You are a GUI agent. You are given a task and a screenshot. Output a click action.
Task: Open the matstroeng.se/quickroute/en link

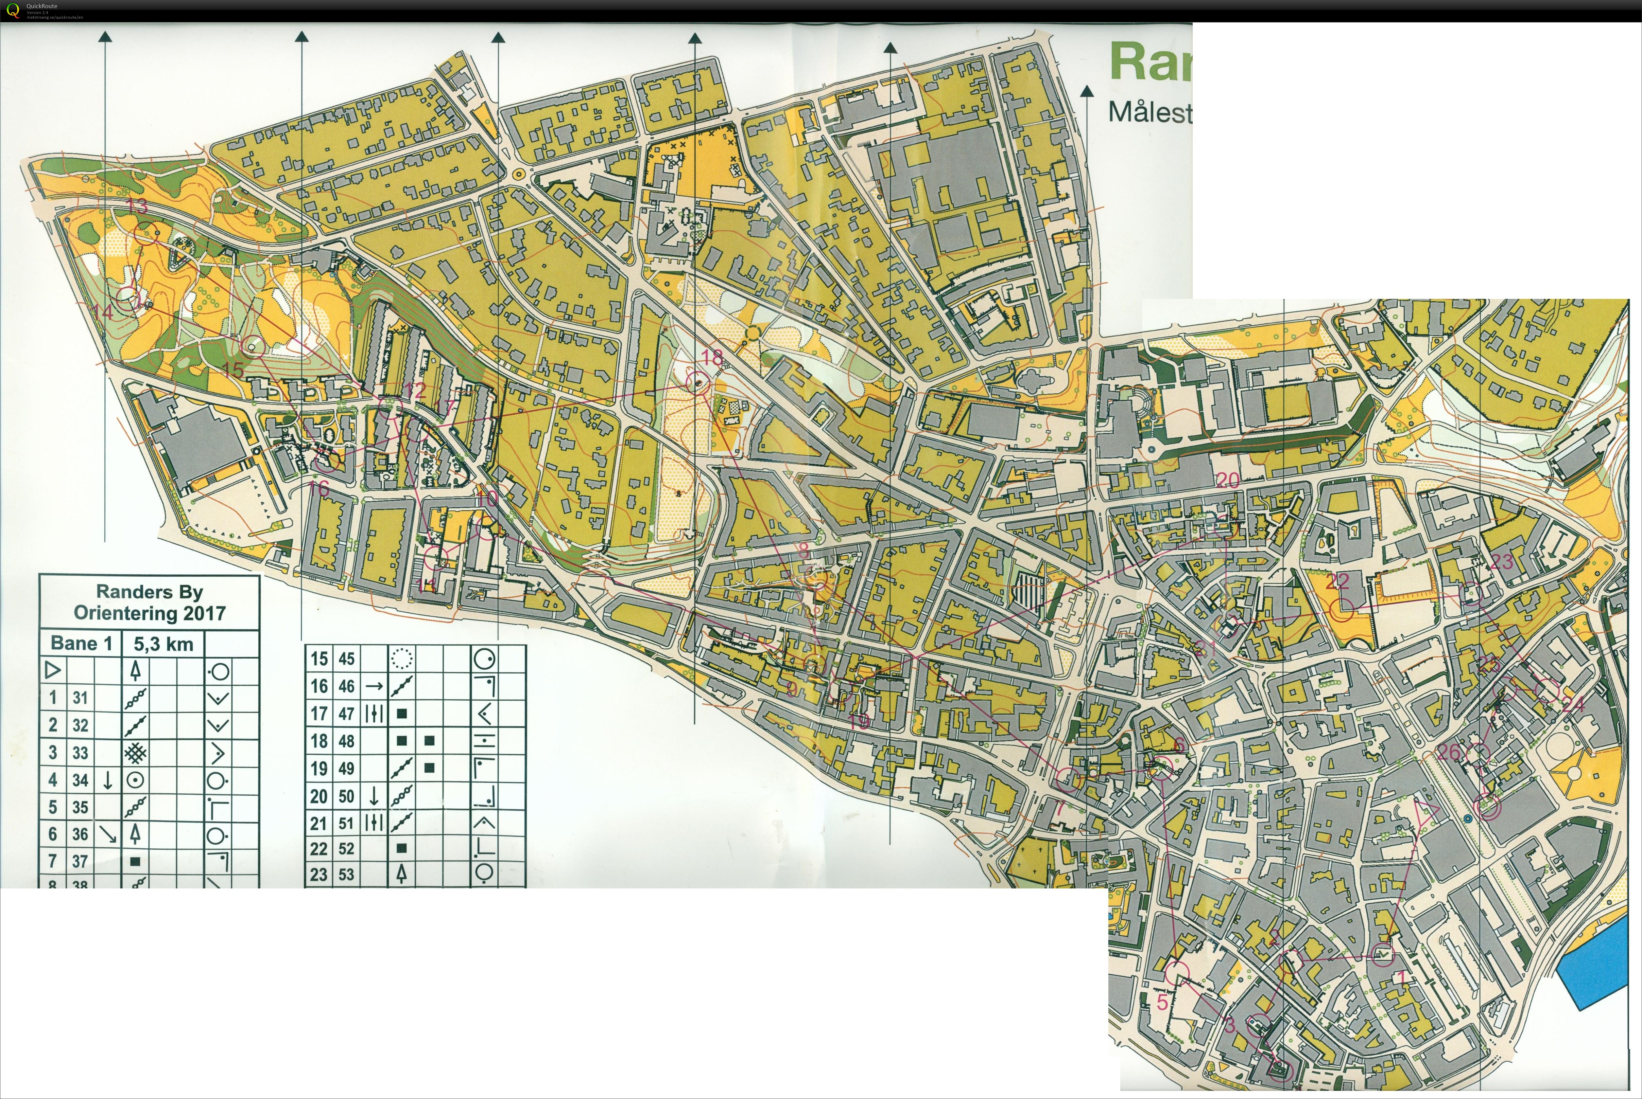tap(55, 17)
